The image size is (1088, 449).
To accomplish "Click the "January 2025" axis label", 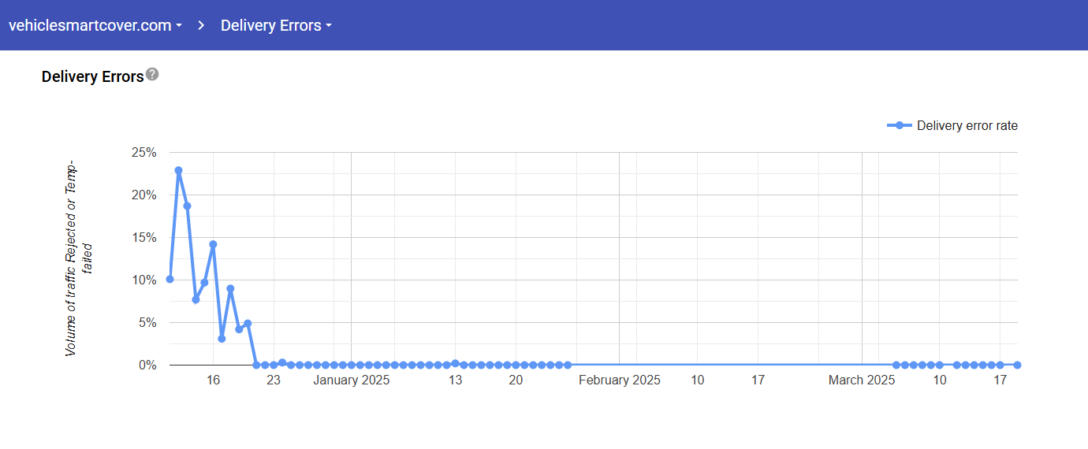I will tap(351, 380).
